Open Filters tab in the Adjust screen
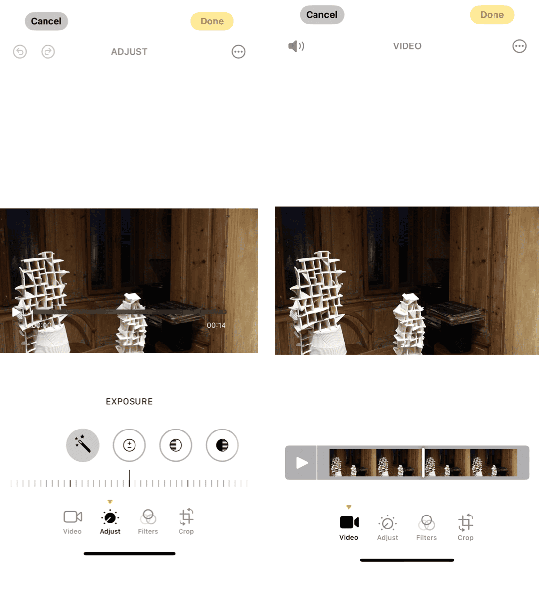This screenshot has width=539, height=602. point(148,522)
